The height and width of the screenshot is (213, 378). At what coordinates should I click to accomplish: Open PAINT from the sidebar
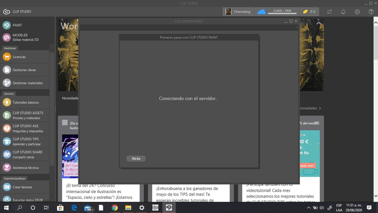tap(17, 25)
